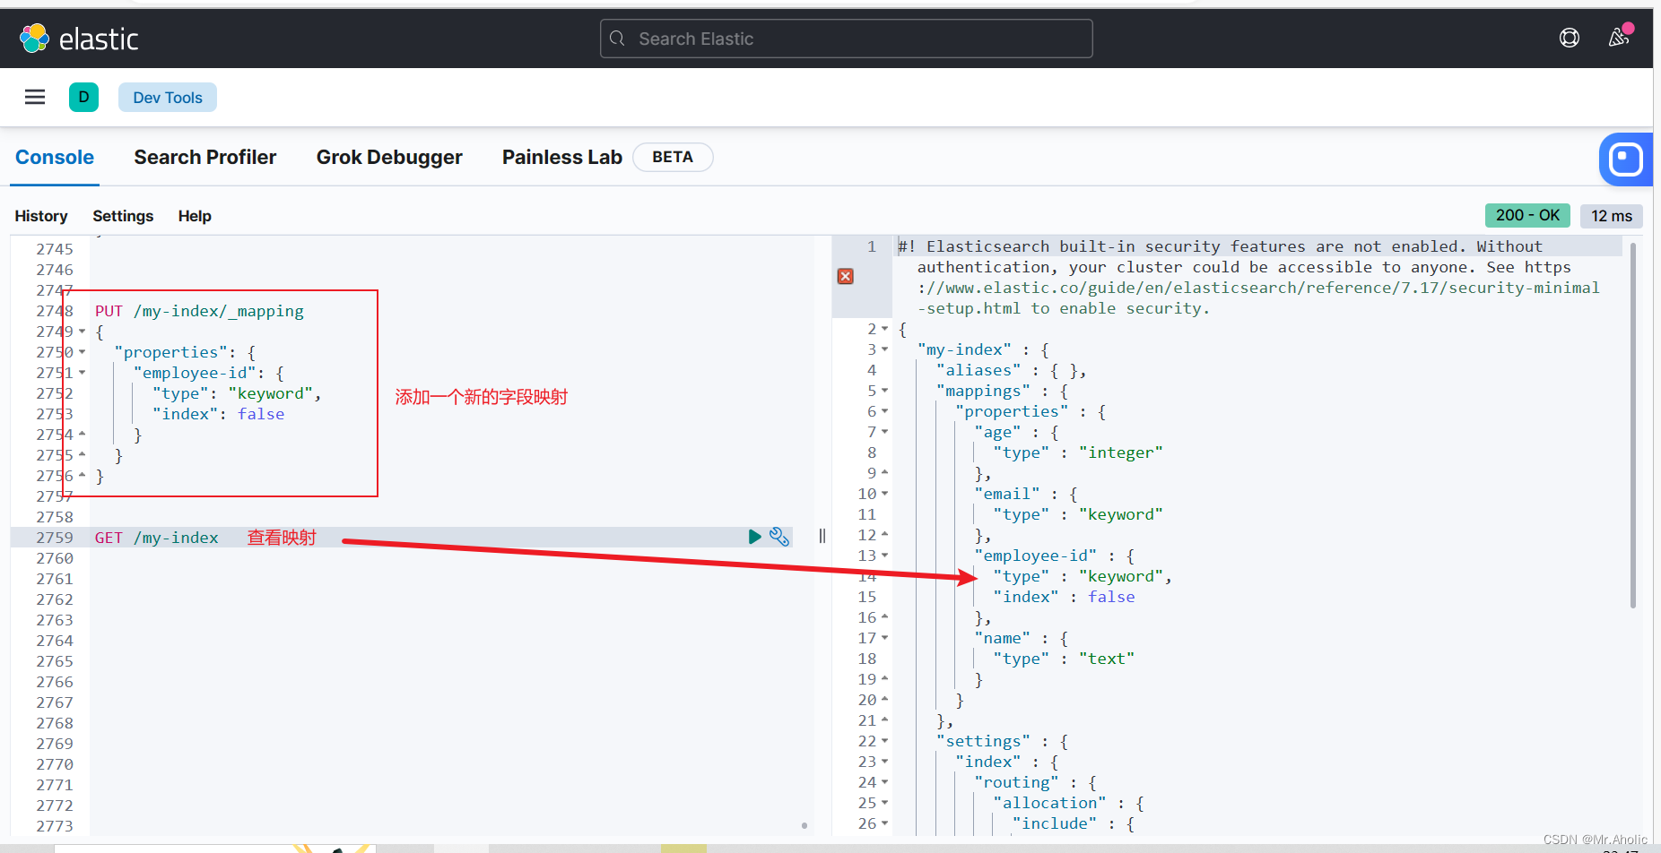Image resolution: width=1661 pixels, height=853 pixels.
Task: Click the security warning text in output
Action: 1248,278
